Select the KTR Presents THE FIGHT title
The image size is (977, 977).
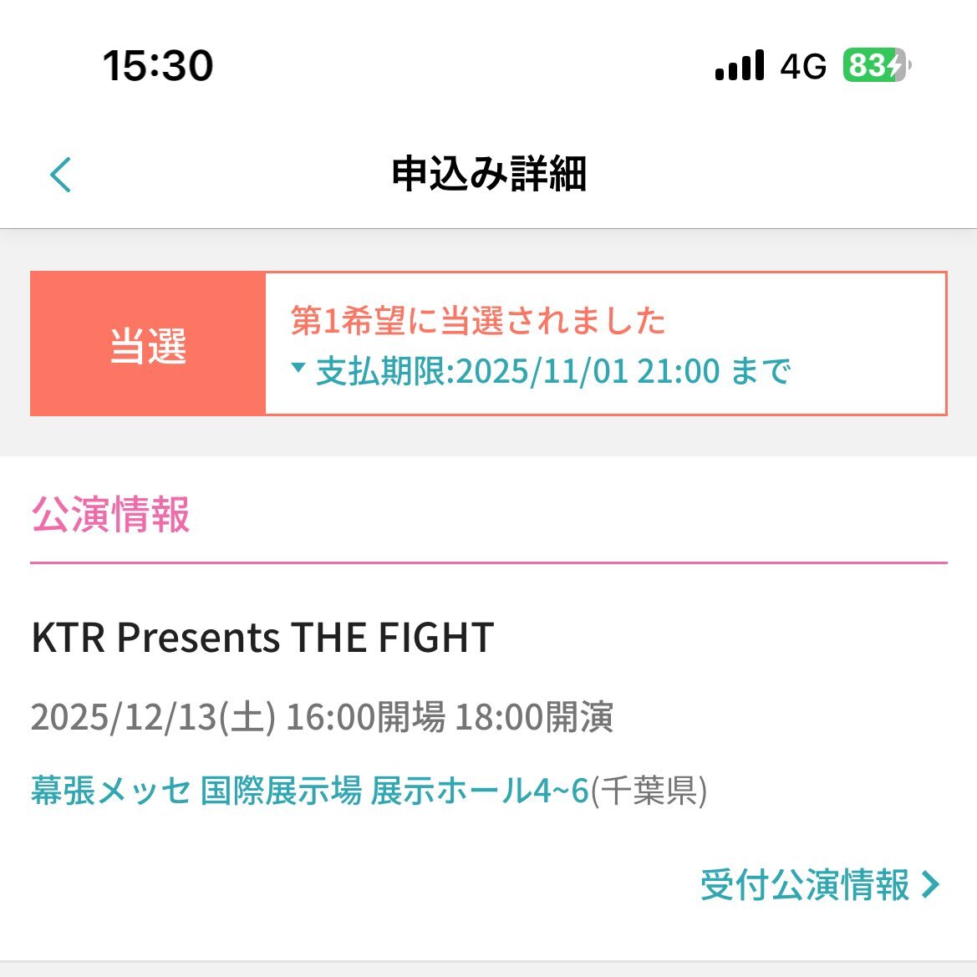pyautogui.click(x=262, y=638)
